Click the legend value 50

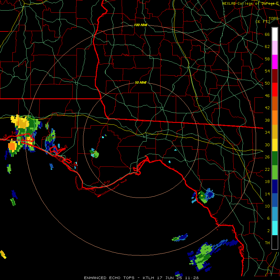click(267, 83)
